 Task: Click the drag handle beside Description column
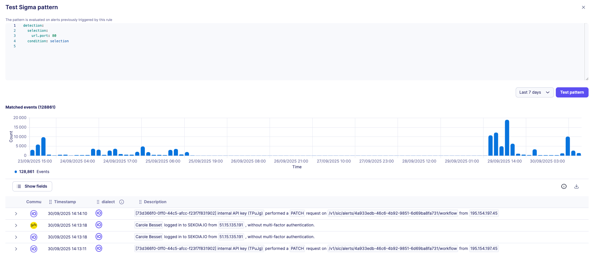tap(140, 202)
